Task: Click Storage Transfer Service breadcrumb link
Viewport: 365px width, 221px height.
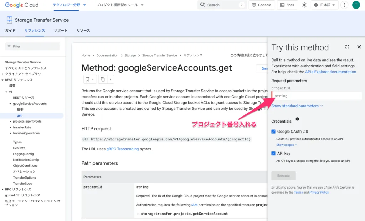Action: [159, 55]
